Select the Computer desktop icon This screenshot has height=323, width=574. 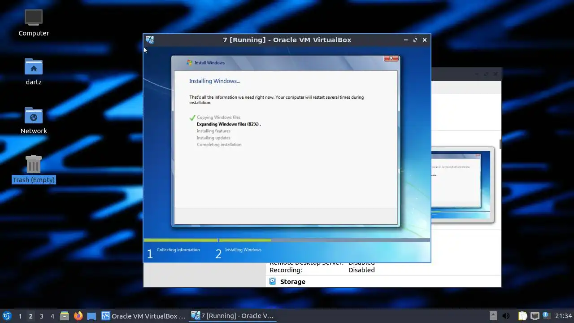(34, 22)
